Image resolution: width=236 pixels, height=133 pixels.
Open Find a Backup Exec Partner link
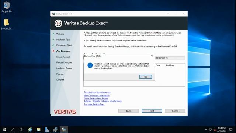96,98
